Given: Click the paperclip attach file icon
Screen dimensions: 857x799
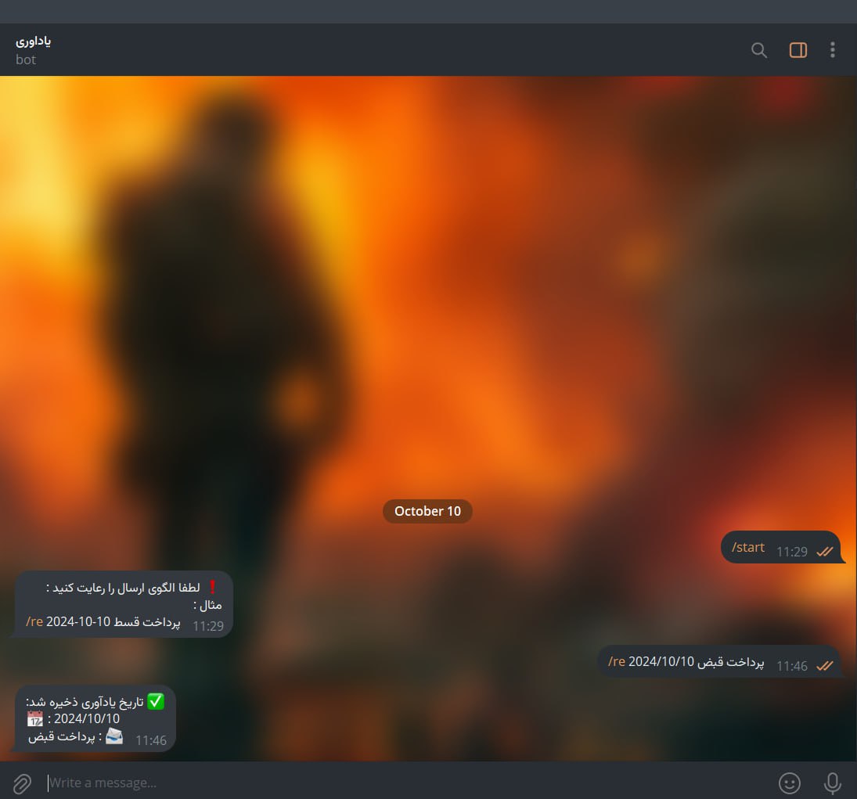Looking at the screenshot, I should pyautogui.click(x=22, y=783).
